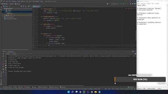Open IDE settings gear in the top toolbar
The width and height of the screenshot is (168, 94).
pos(133,4)
